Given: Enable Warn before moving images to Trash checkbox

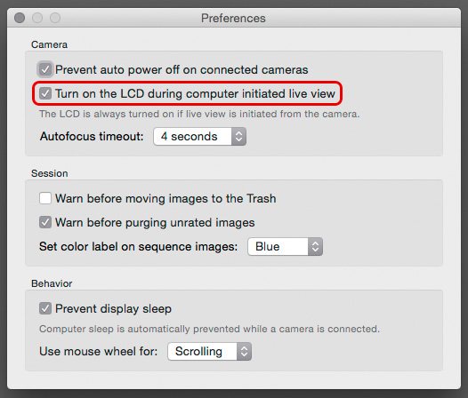Looking at the screenshot, I should pyautogui.click(x=45, y=198).
